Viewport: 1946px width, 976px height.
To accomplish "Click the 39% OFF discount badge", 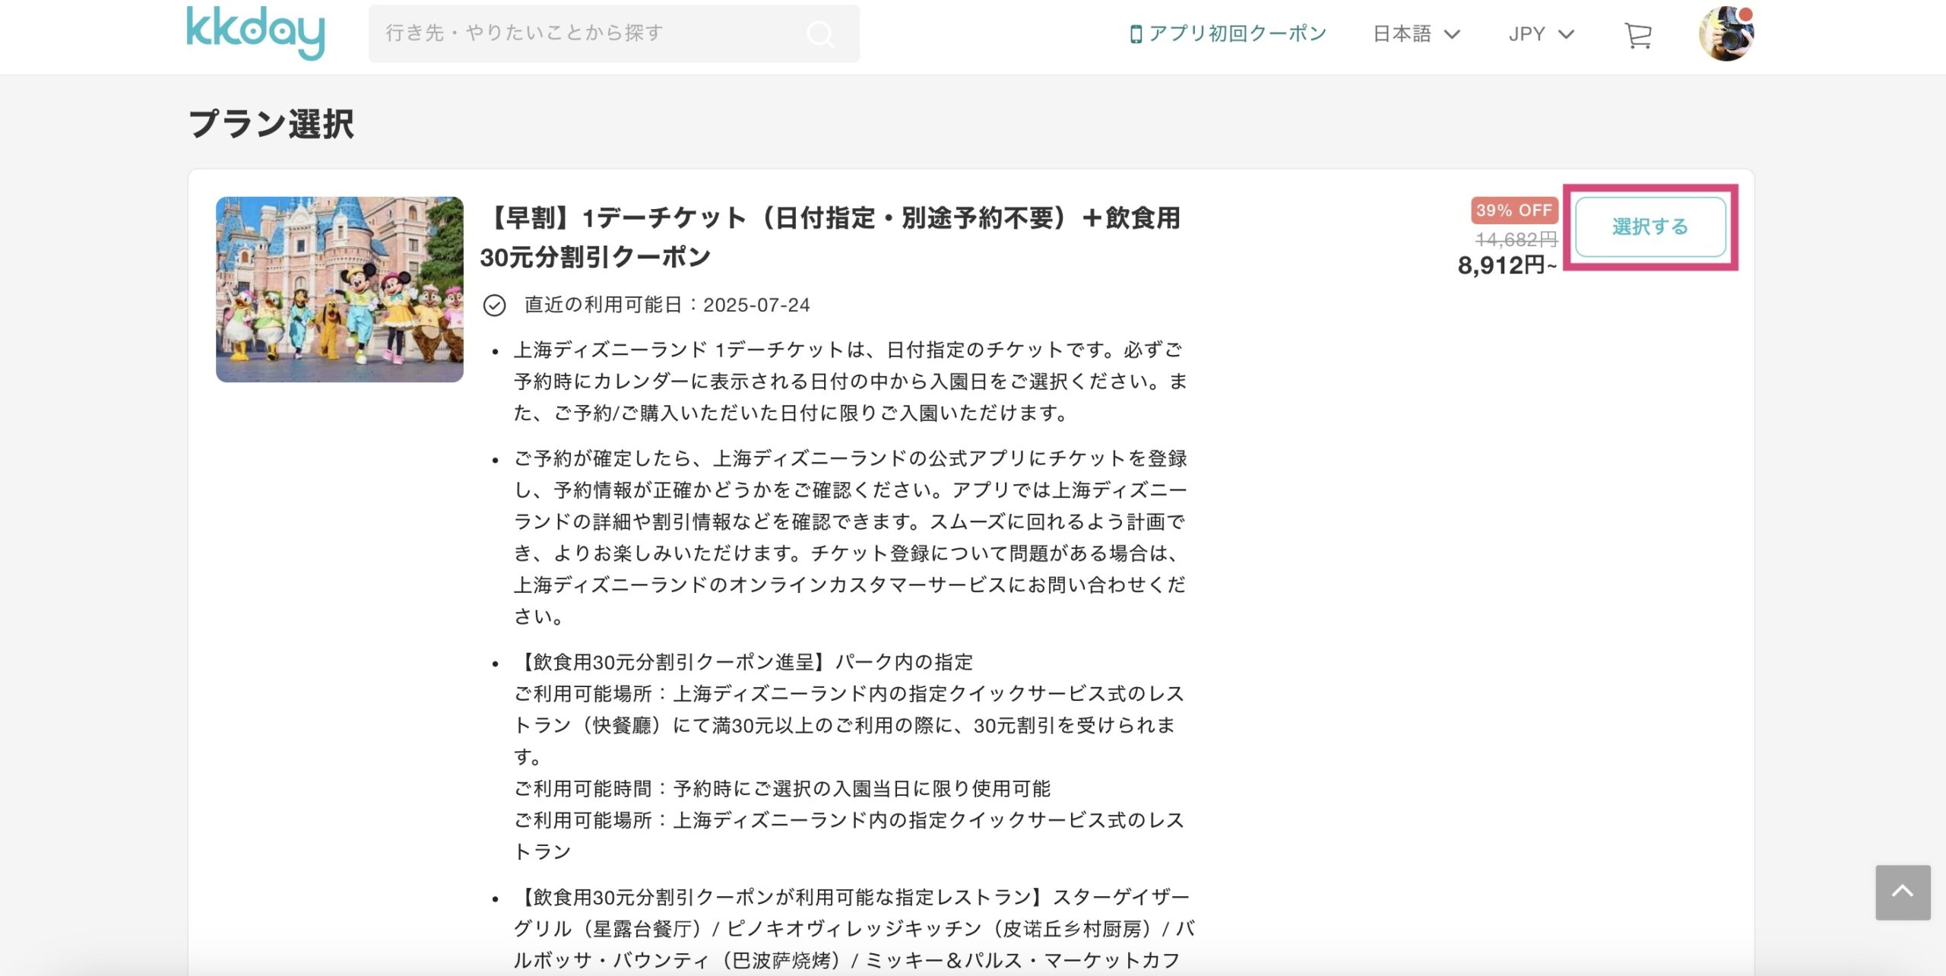I will pyautogui.click(x=1514, y=211).
